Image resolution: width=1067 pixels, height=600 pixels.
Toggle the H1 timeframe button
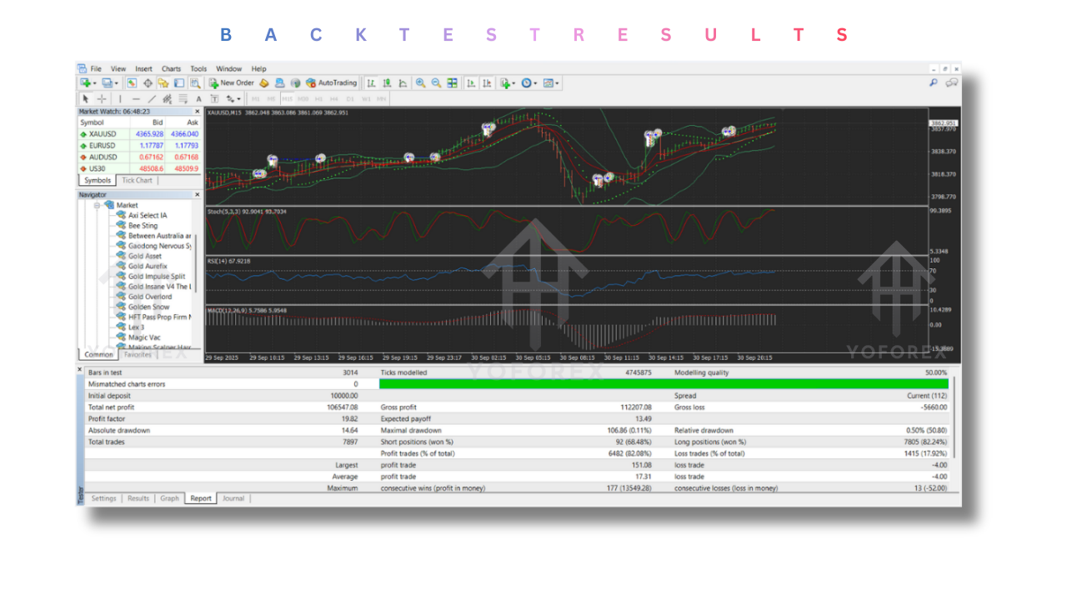pyautogui.click(x=318, y=99)
